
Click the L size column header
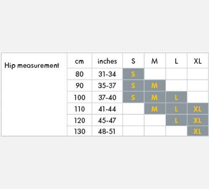[177, 61]
